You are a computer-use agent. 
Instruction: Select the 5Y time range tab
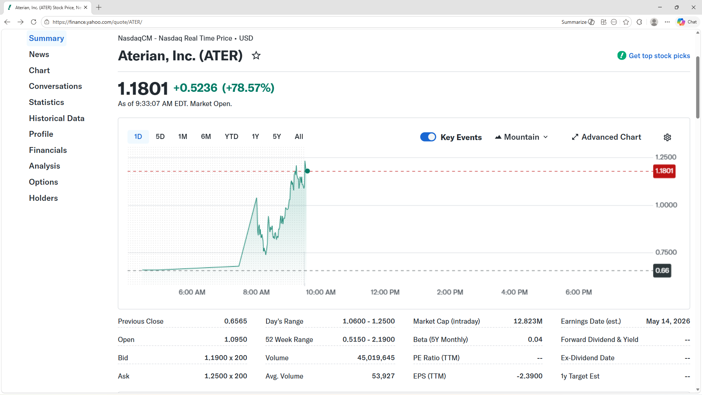[277, 136]
